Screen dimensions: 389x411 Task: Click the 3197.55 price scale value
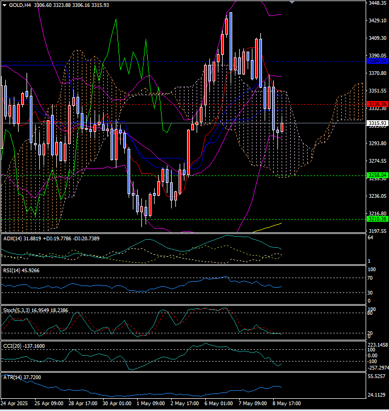click(377, 231)
